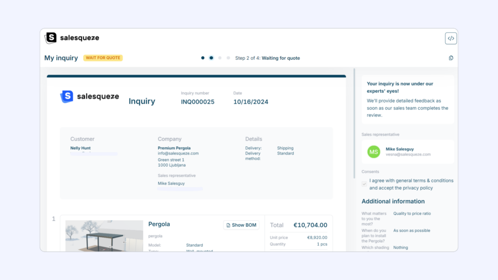This screenshot has height=280, width=498.
Task: Select the first step dot
Action: [x=203, y=58]
